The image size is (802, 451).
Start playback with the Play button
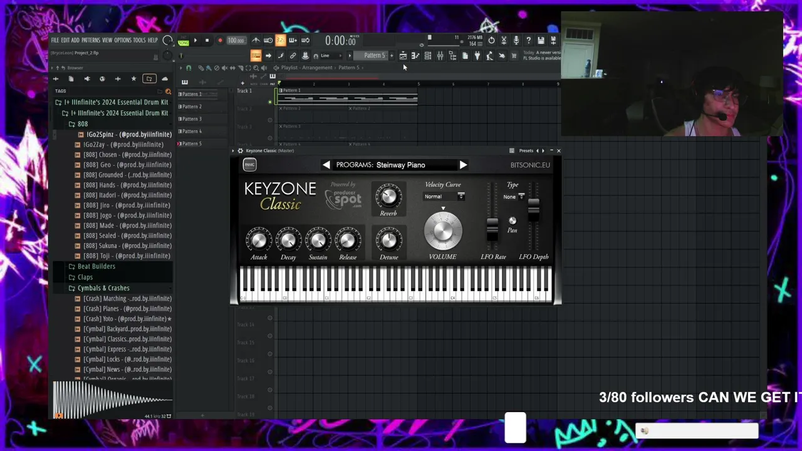tap(195, 40)
